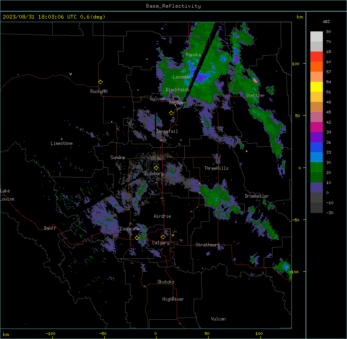Click the Base_Reflectivity title
Viewport: 347px width, 339px height.
click(x=173, y=6)
